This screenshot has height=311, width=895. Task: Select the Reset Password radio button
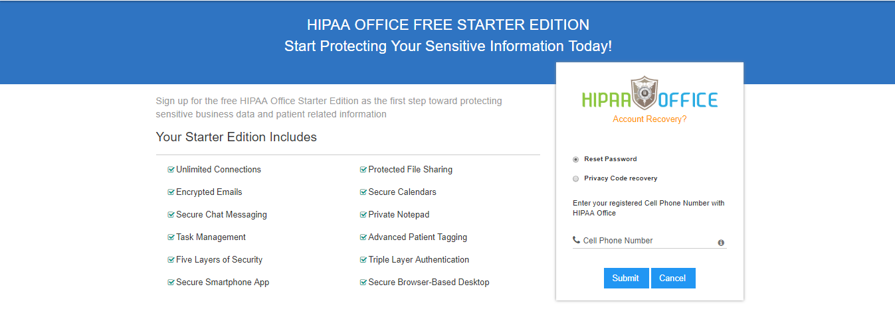pos(575,159)
